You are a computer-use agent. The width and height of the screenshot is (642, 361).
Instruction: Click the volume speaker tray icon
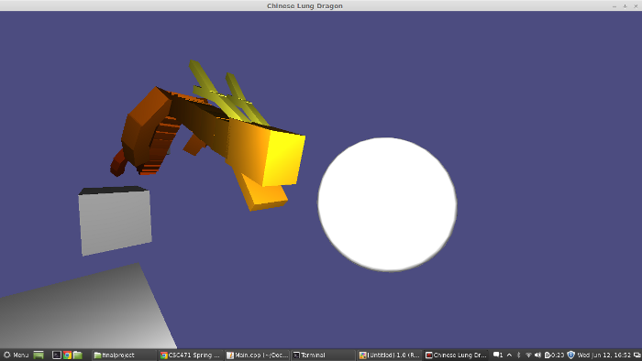click(x=537, y=355)
